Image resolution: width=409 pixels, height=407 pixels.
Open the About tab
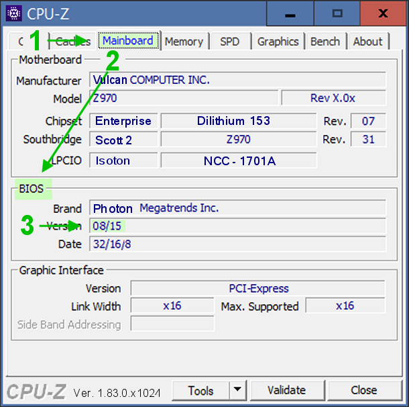(368, 42)
